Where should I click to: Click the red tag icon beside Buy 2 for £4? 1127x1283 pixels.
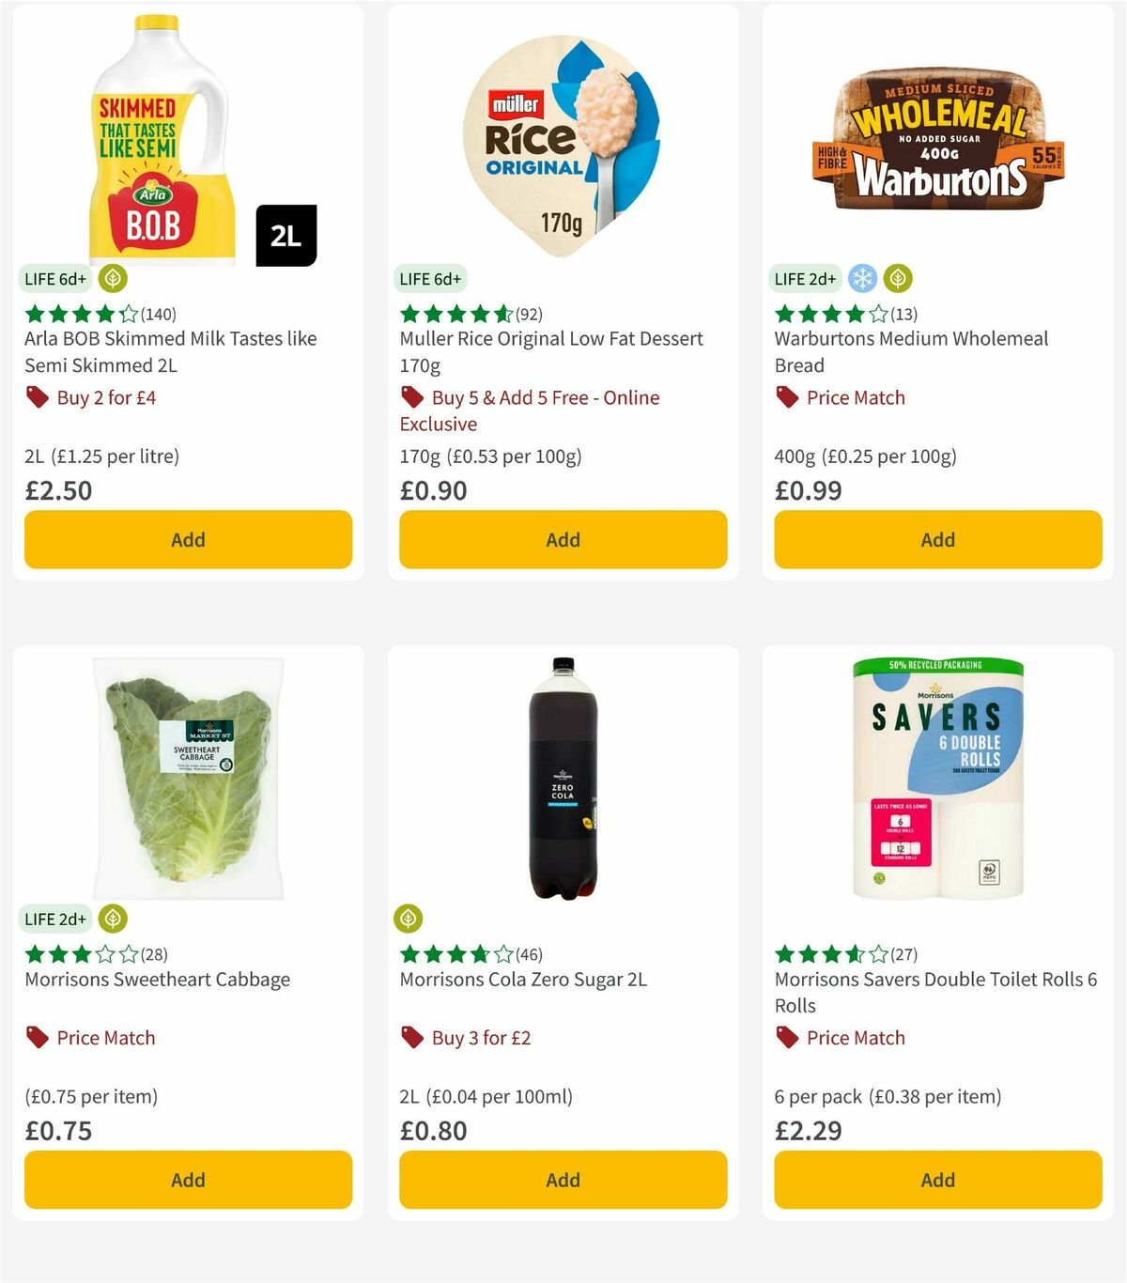click(38, 397)
